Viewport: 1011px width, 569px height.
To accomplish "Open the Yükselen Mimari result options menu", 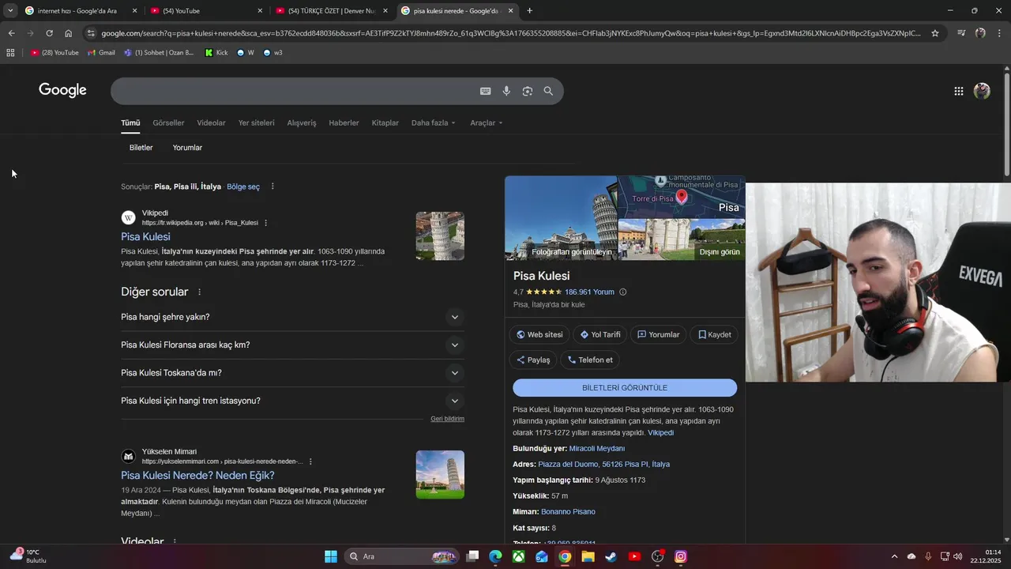I will point(310,462).
